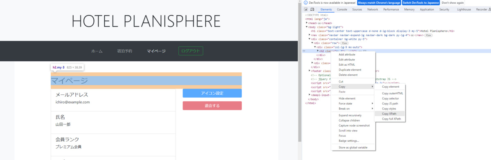The width and height of the screenshot is (491, 160).
Task: Open the マイページ nav link
Action: 156,51
